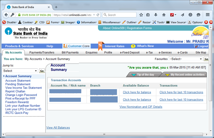Click the red Flash plugin toolbar icon
The height and width of the screenshot is (138, 214).
(172, 15)
